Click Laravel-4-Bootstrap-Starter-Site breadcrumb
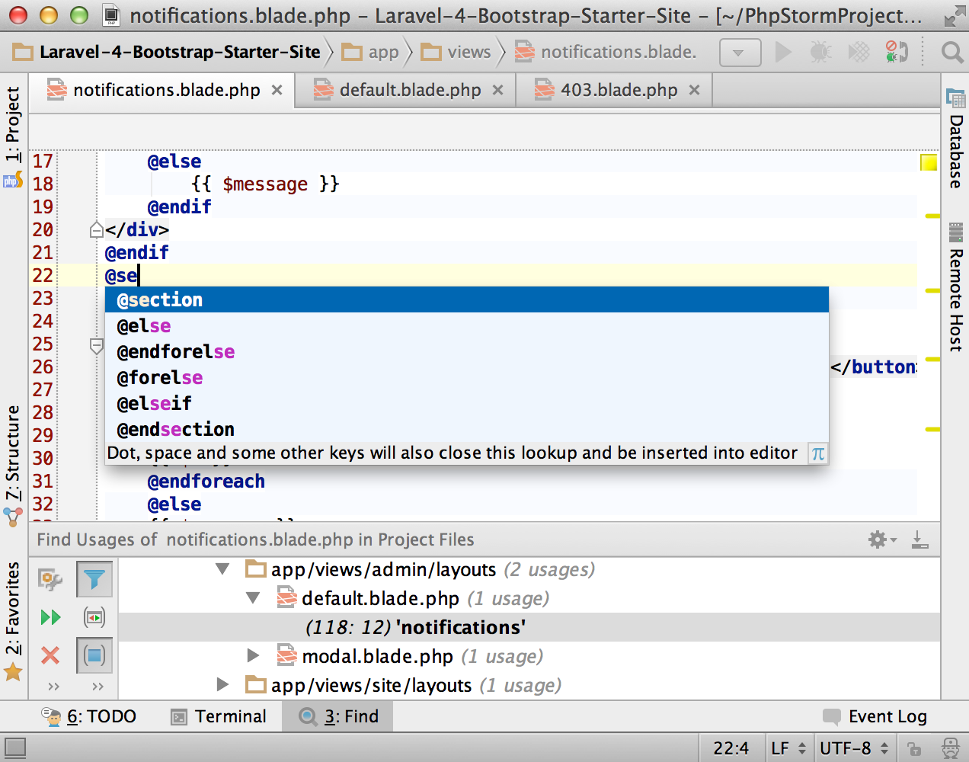This screenshot has width=969, height=762. (180, 52)
